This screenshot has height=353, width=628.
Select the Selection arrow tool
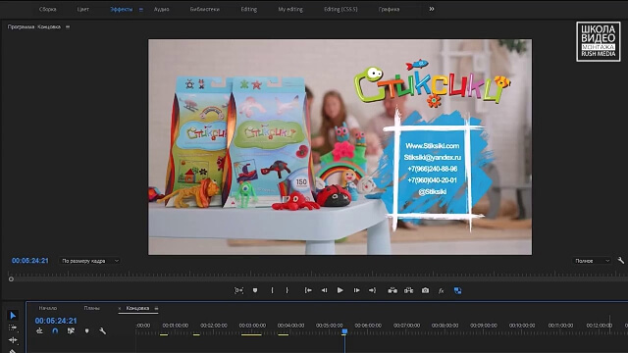13,316
